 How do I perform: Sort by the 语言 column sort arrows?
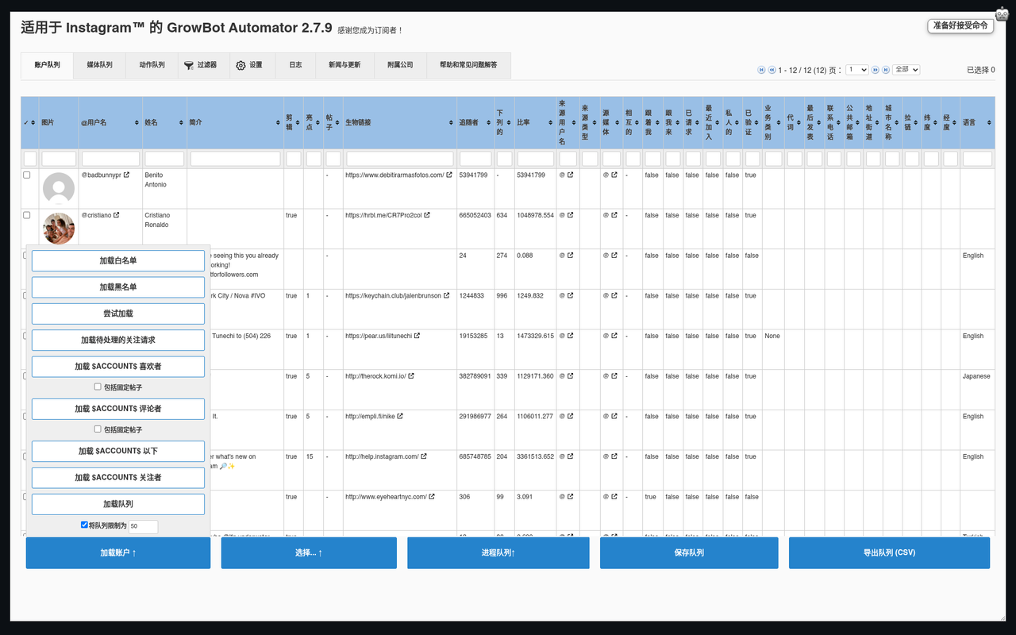989,123
